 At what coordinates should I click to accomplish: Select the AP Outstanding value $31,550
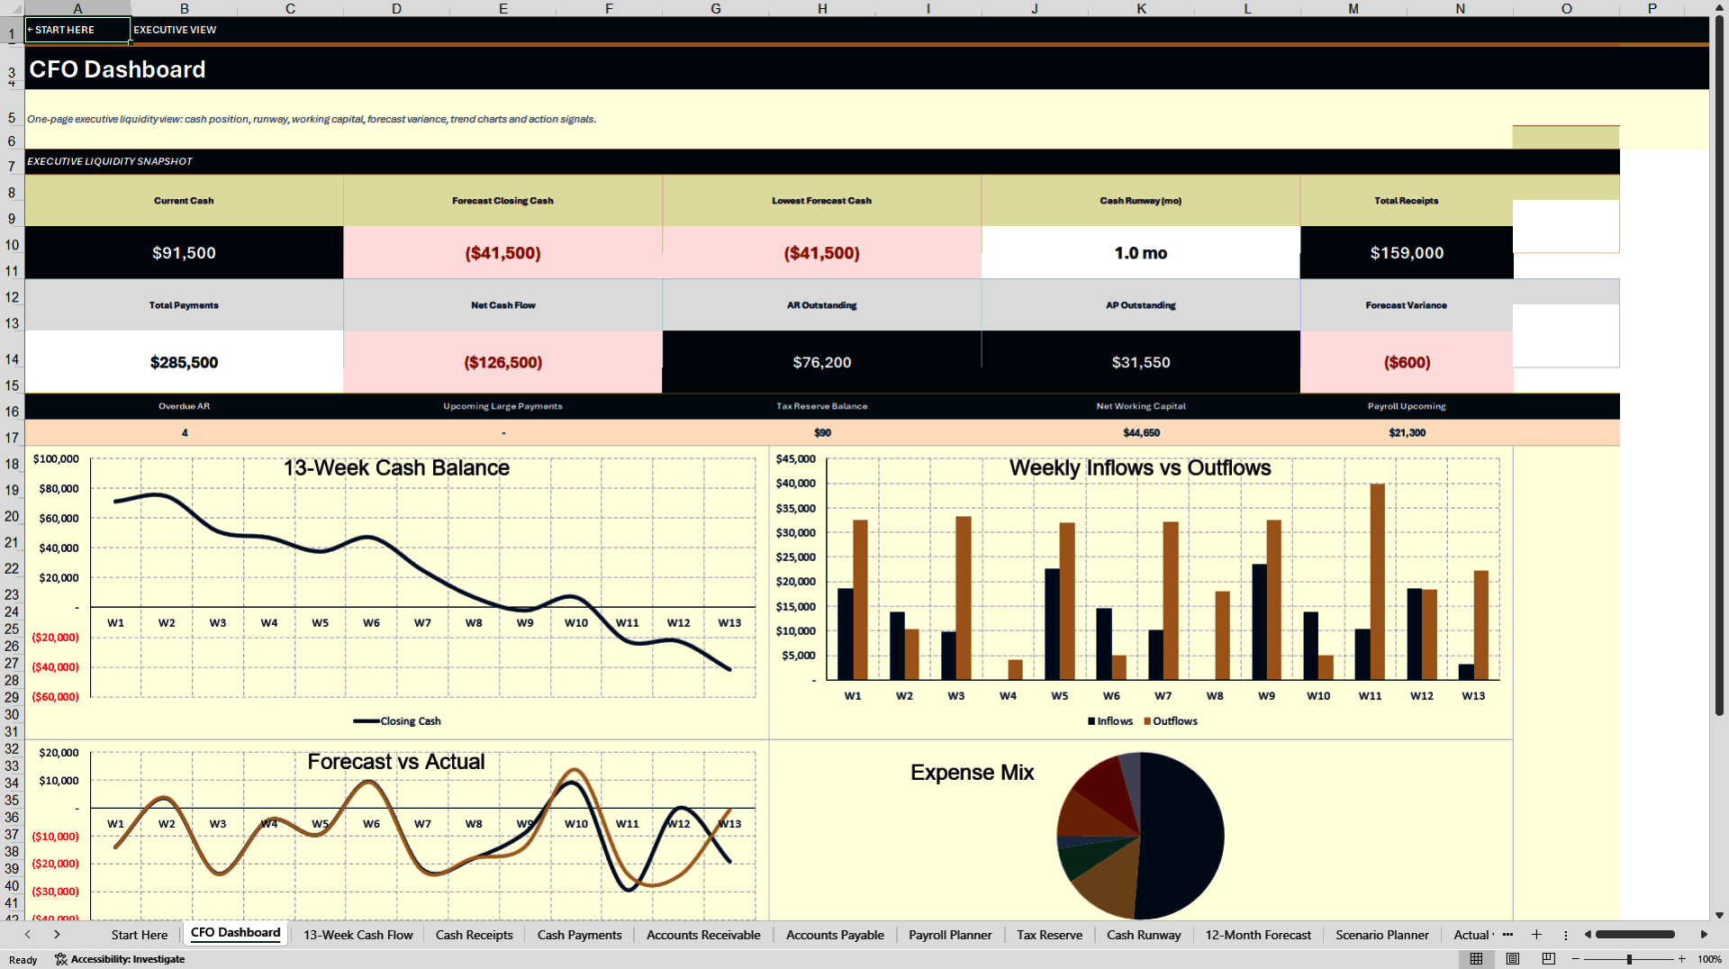click(1141, 362)
